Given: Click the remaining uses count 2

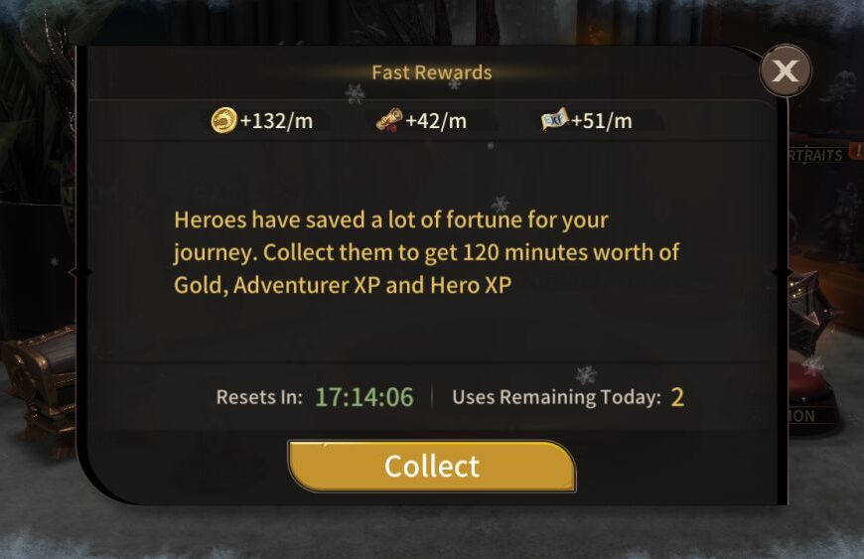Looking at the screenshot, I should 677,397.
